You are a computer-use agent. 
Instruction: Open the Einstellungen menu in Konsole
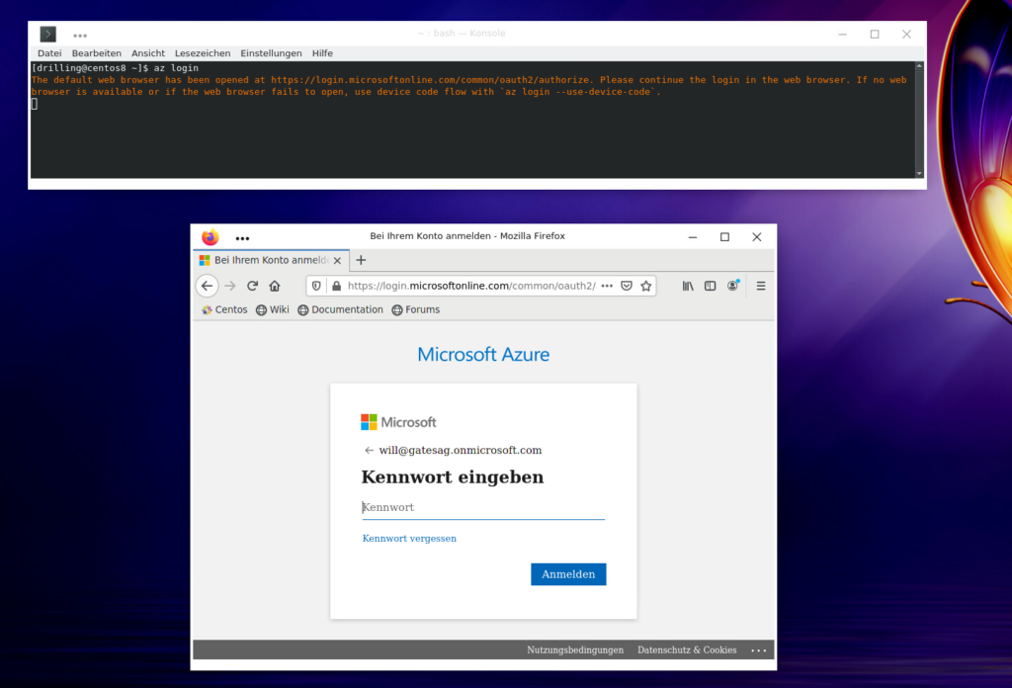[x=271, y=53]
